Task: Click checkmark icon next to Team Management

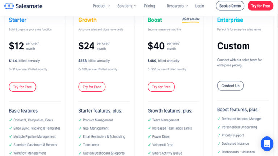Action: (x=149, y=120)
